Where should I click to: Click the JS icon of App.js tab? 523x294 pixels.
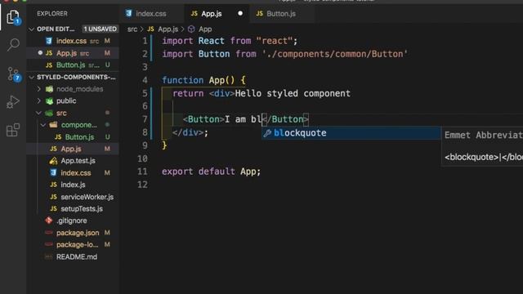(194, 14)
